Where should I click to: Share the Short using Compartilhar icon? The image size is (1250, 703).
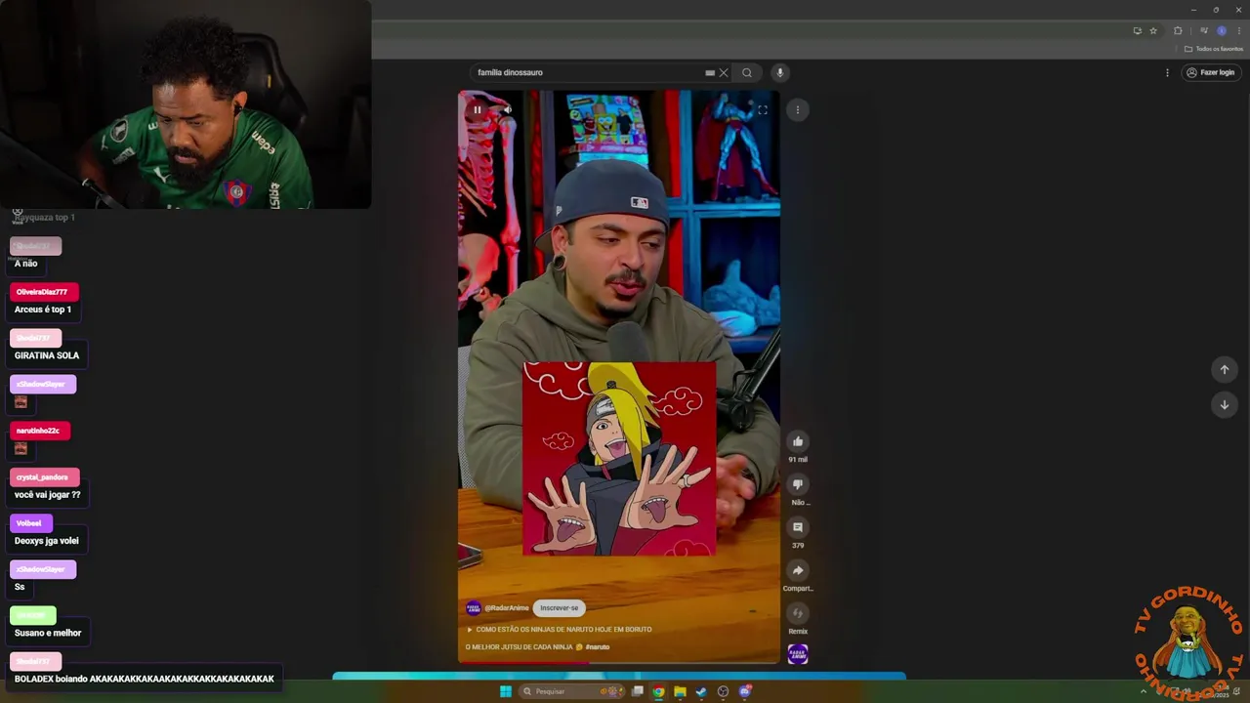tap(798, 570)
